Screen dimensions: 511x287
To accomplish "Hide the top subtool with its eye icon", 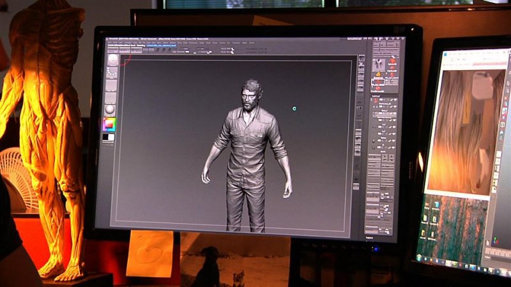I will click(396, 99).
